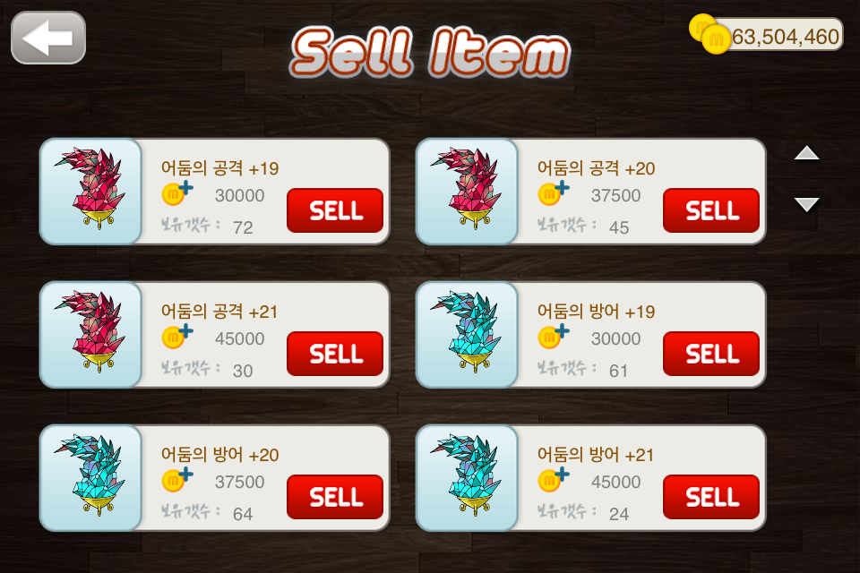The image size is (860, 573).
Task: Sell the 어둠의 방어 +19 item
Action: point(711,354)
